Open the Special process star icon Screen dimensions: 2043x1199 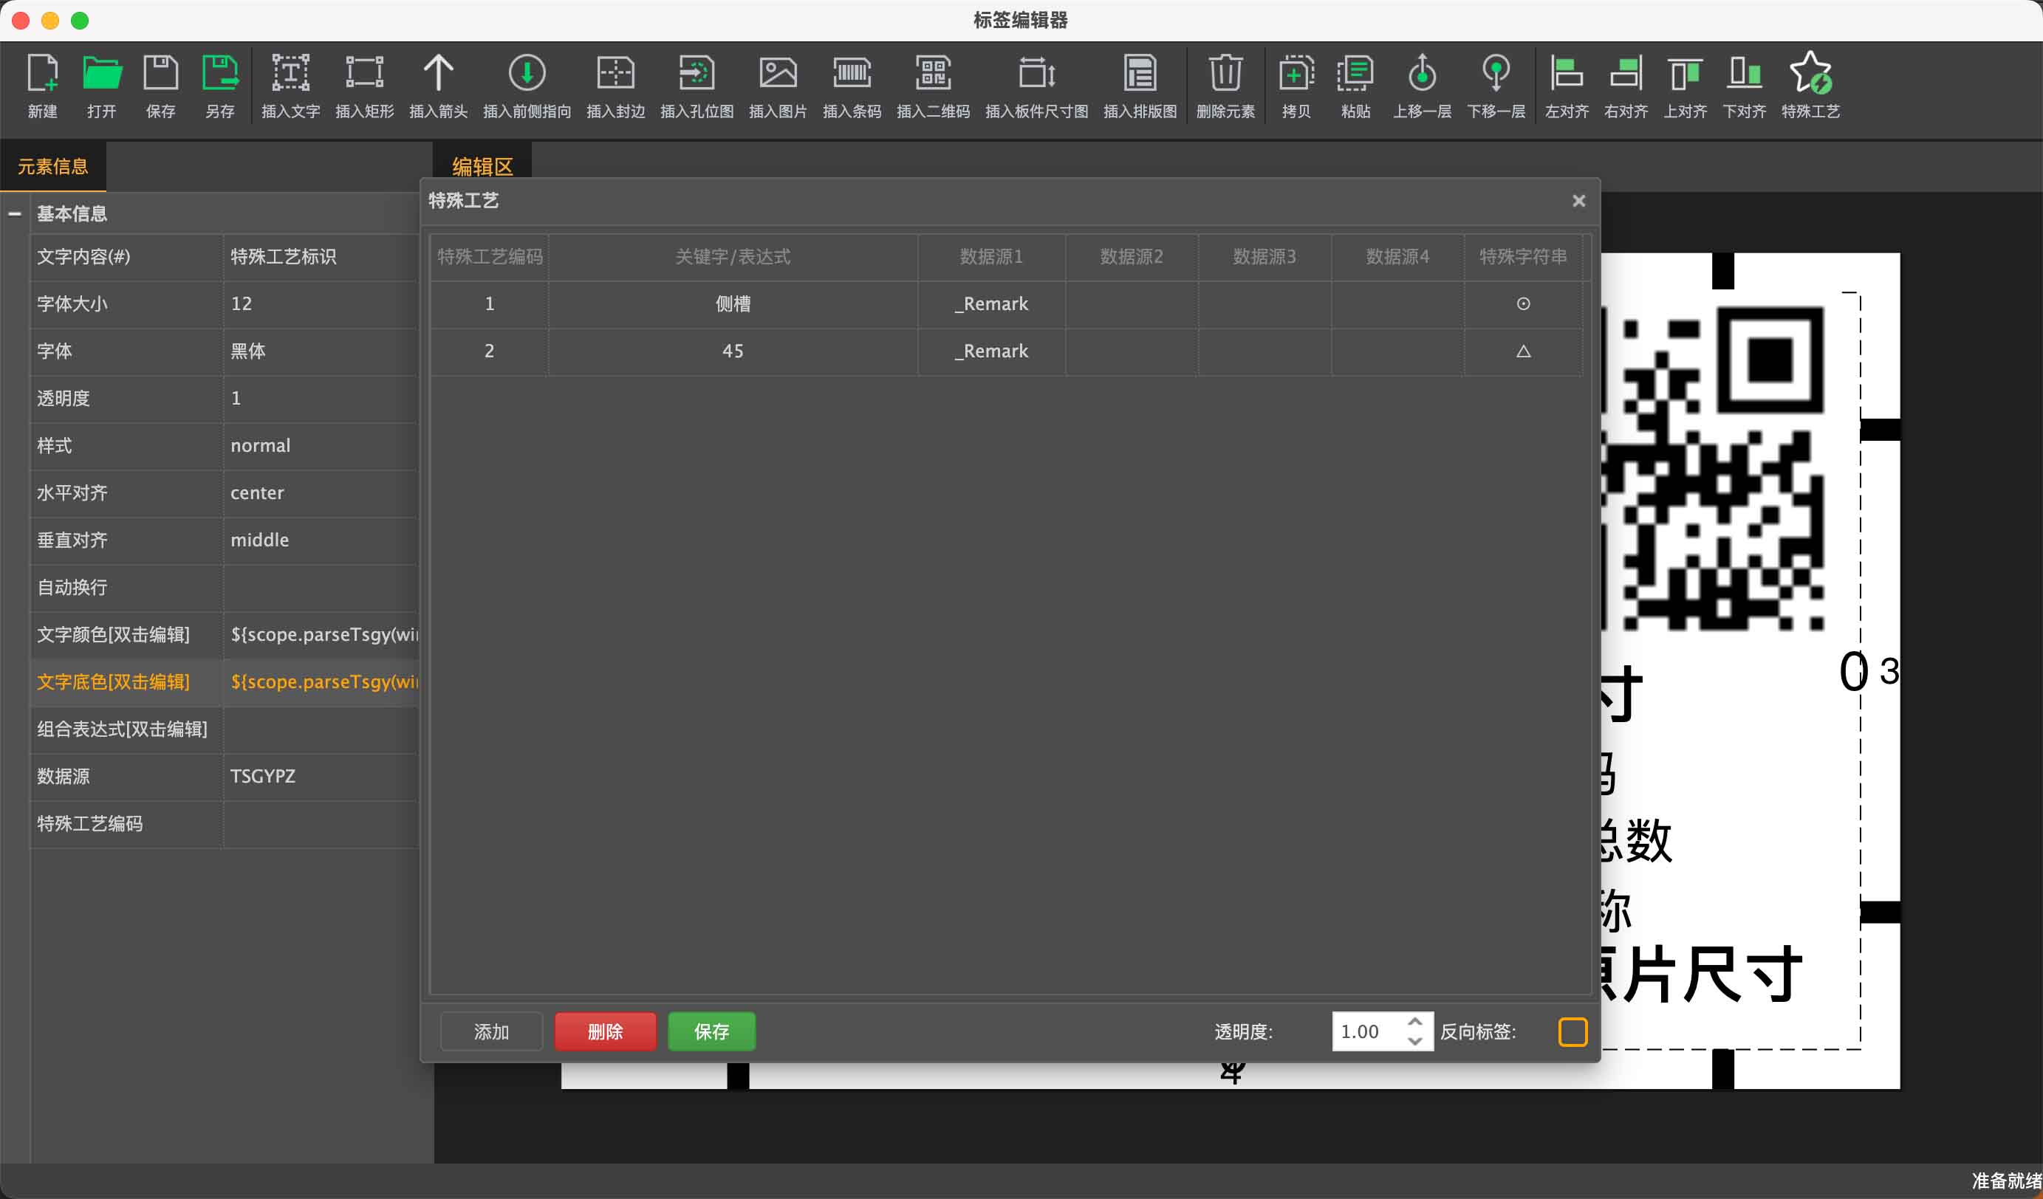click(x=1810, y=75)
